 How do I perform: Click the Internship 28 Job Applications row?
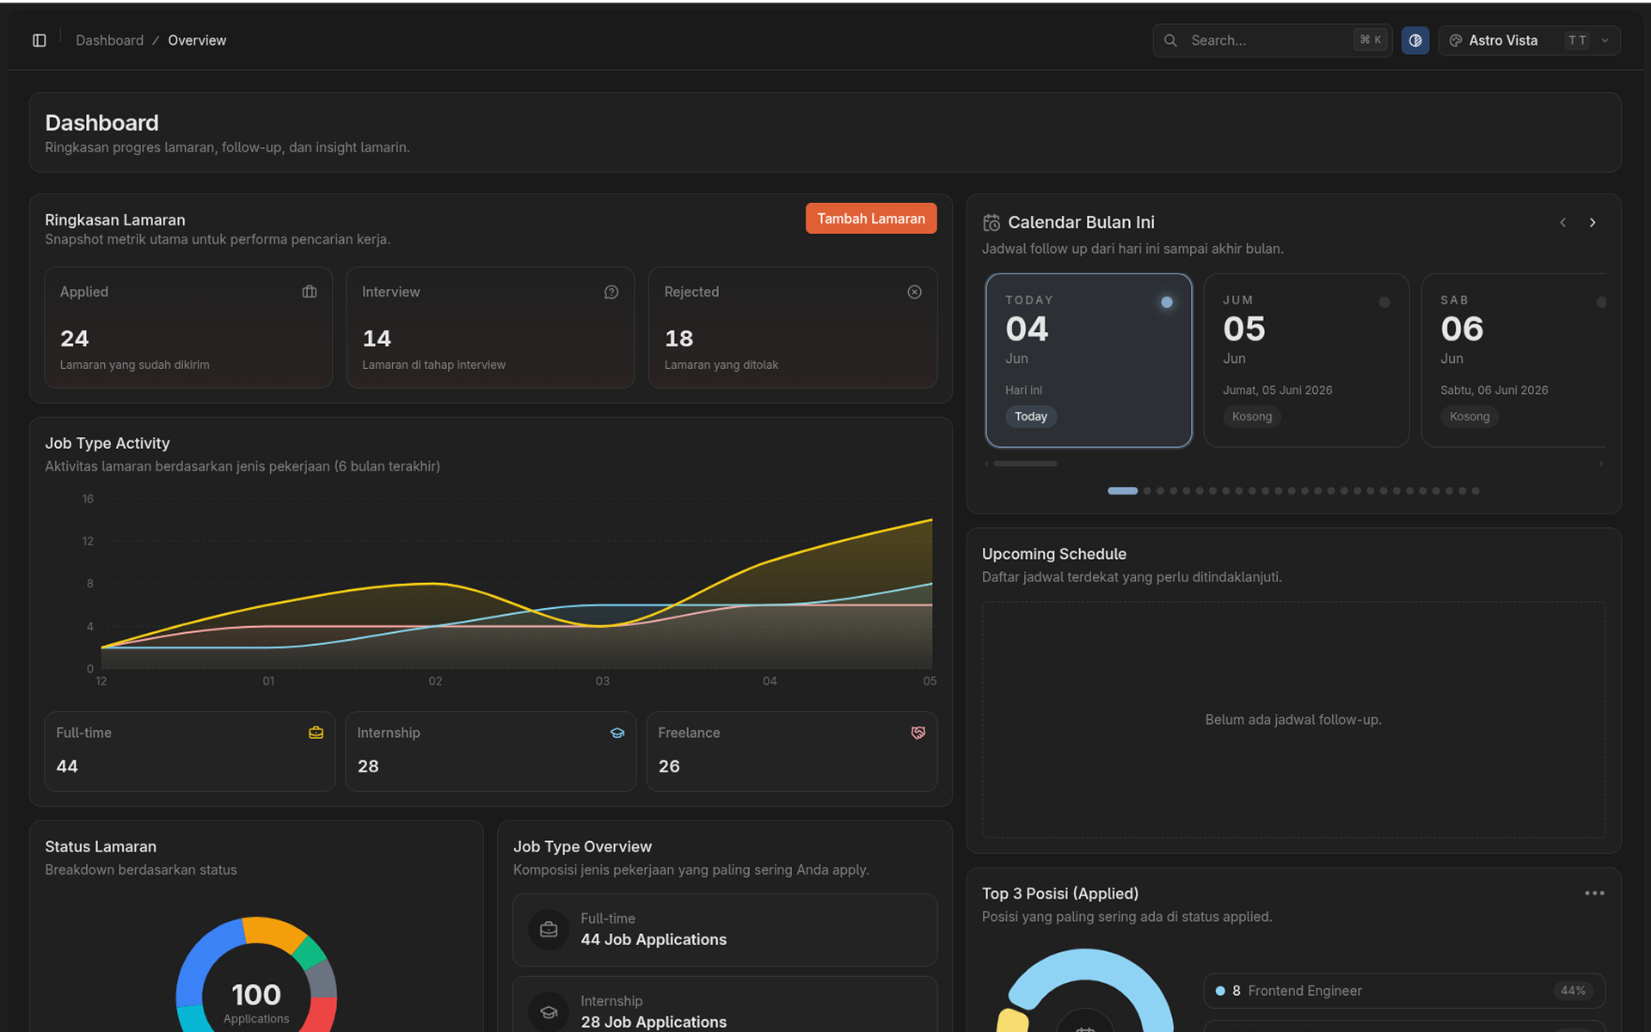point(725,1006)
